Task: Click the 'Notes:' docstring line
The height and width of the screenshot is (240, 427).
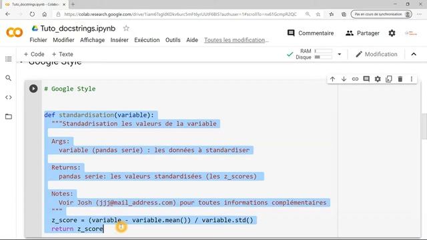Action: point(62,194)
